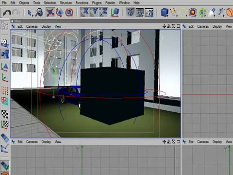Maximize the perspective view with its toggle square
The height and width of the screenshot is (175, 233).
pos(178,26)
